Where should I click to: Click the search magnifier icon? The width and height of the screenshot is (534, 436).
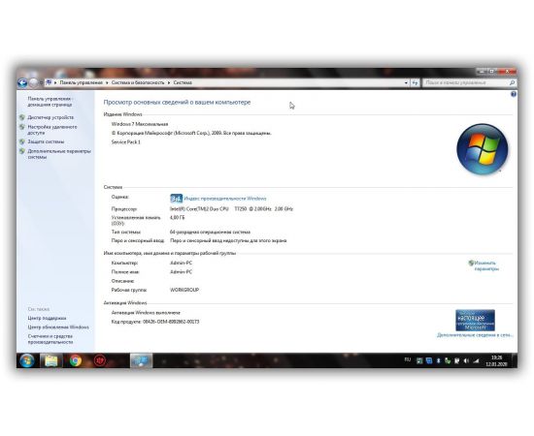513,82
